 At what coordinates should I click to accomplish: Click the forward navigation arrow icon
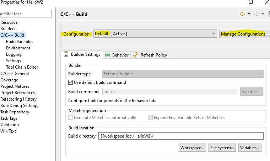pos(256,14)
